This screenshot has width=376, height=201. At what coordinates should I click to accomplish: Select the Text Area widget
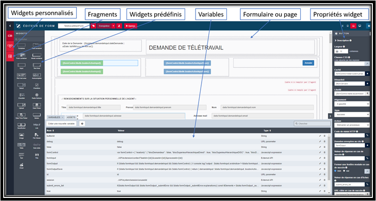tap(37, 66)
